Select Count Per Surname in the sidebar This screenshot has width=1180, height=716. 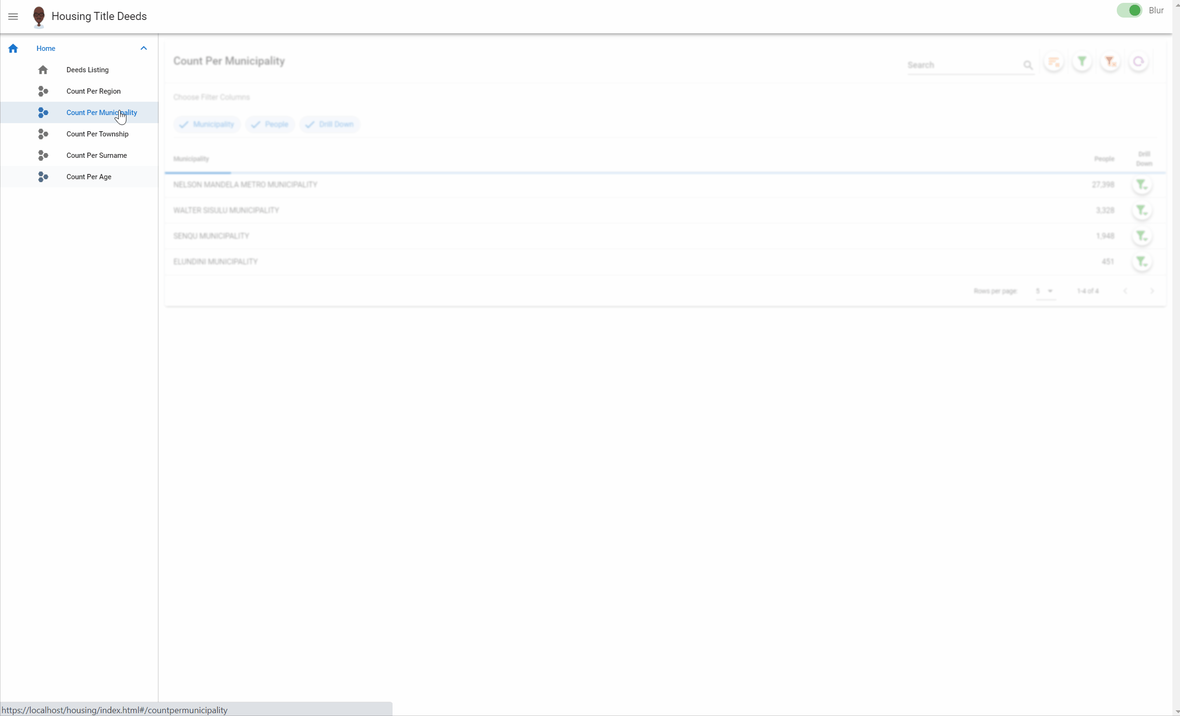pyautogui.click(x=97, y=155)
